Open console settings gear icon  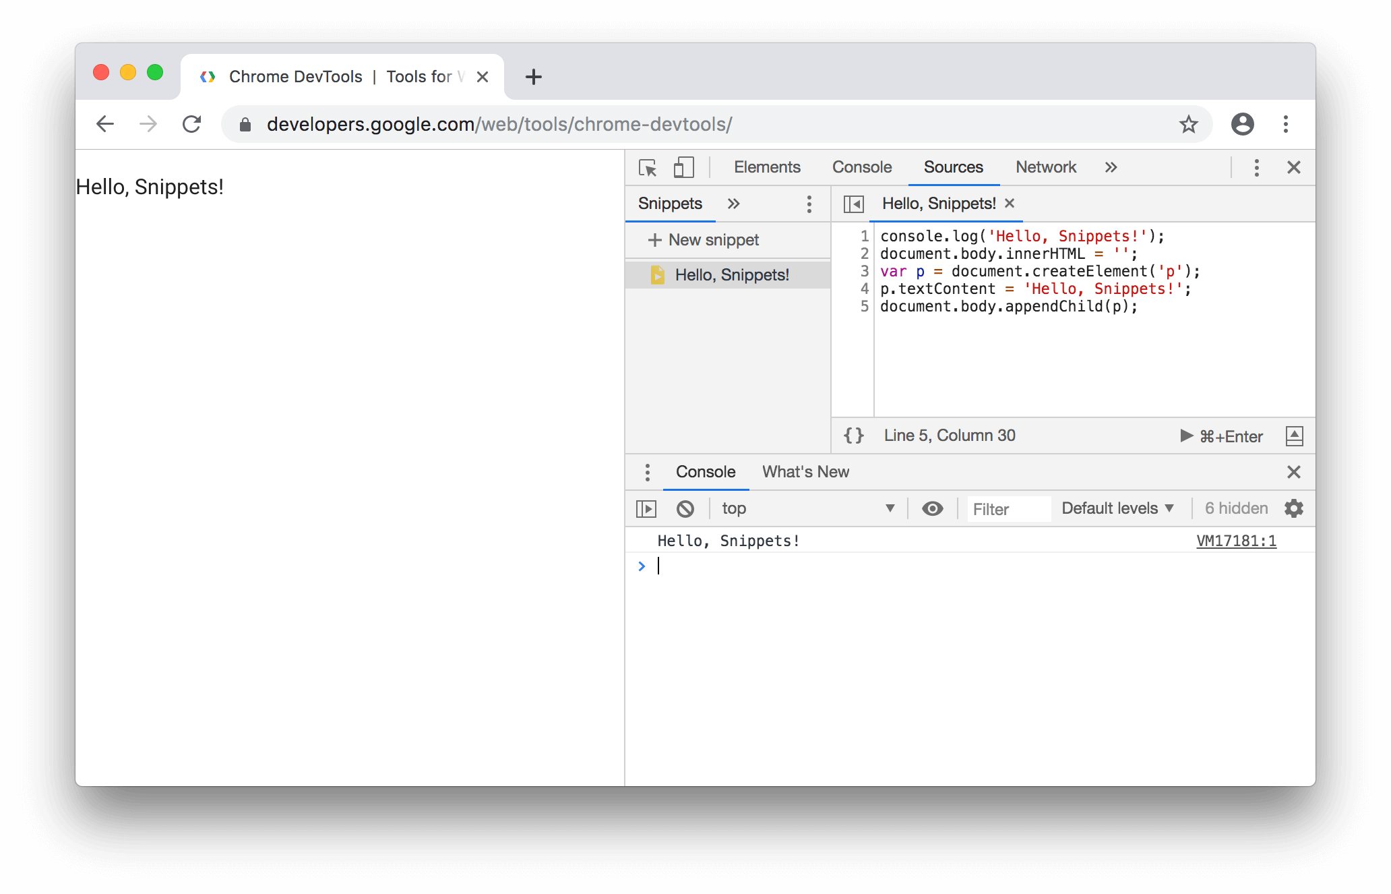pos(1294,508)
